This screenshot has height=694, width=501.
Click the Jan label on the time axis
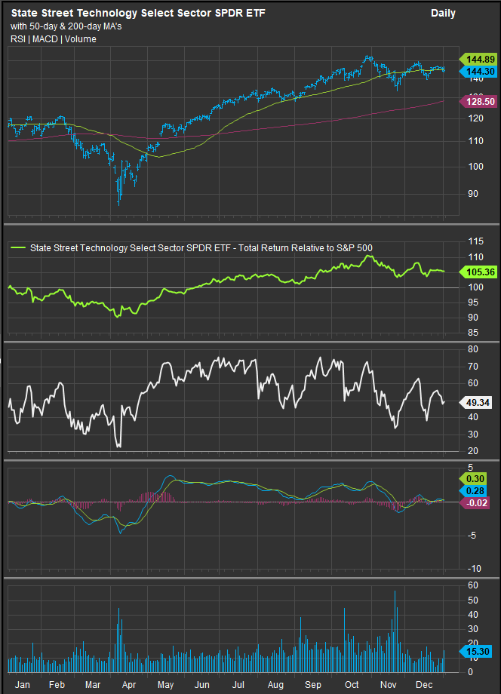point(23,683)
